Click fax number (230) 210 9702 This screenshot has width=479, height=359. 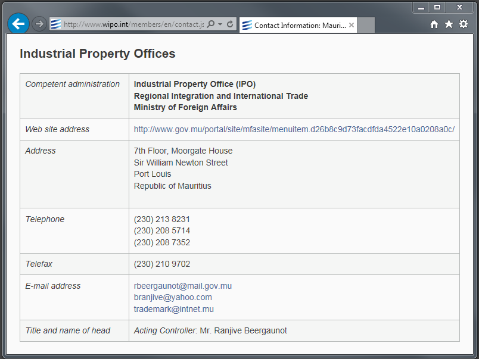(162, 264)
